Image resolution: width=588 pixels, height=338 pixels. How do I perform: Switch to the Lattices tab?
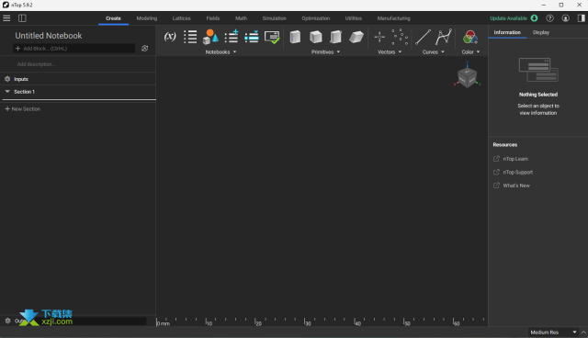click(x=181, y=18)
